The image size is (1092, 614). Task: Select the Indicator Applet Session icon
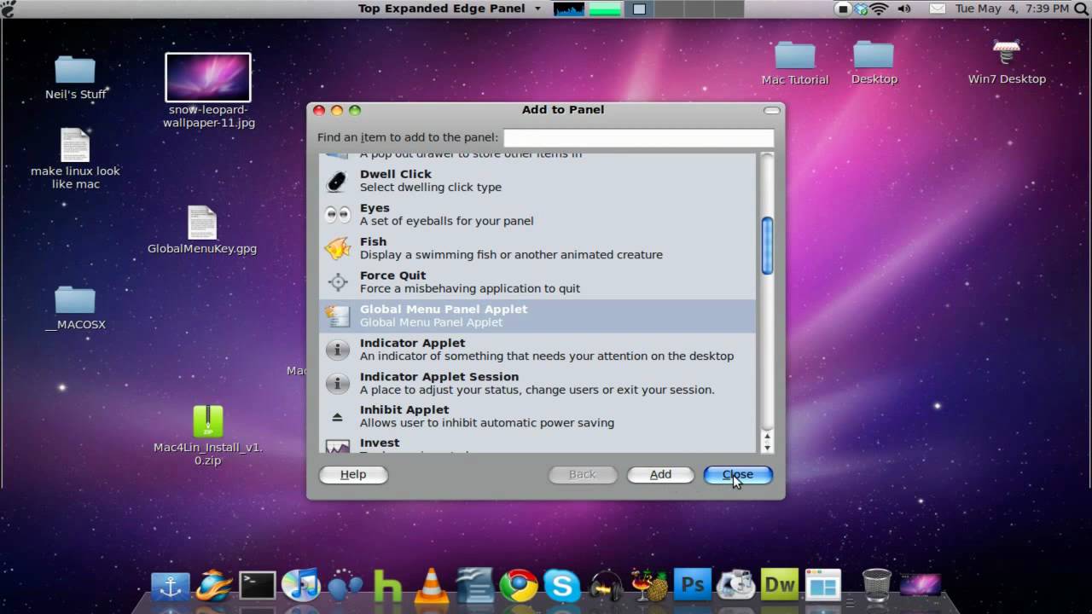(338, 383)
